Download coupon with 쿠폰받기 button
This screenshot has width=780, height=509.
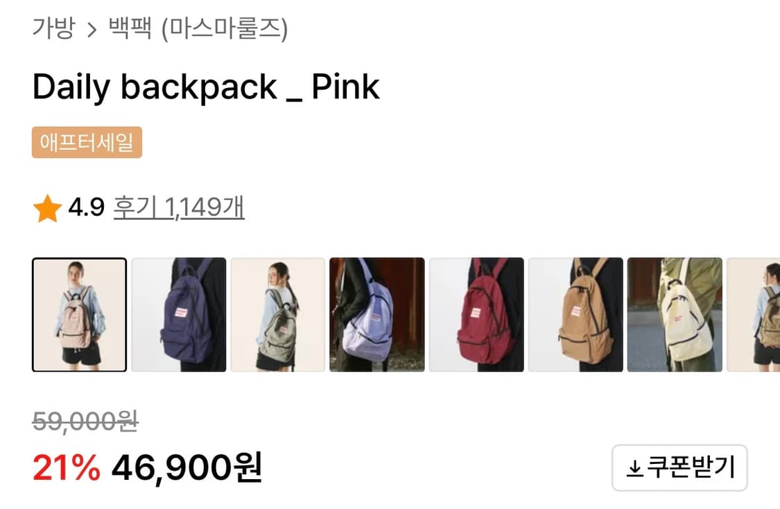coord(679,467)
